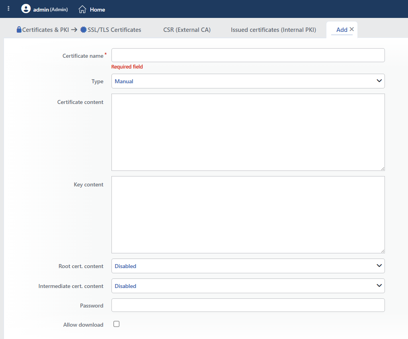Expand the Intermediate cert. content dropdown

pyautogui.click(x=248, y=286)
